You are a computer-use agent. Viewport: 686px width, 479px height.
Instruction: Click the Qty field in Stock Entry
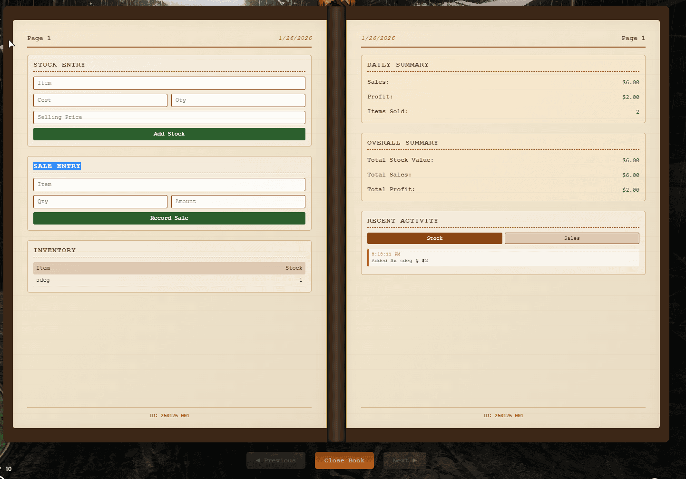238,100
